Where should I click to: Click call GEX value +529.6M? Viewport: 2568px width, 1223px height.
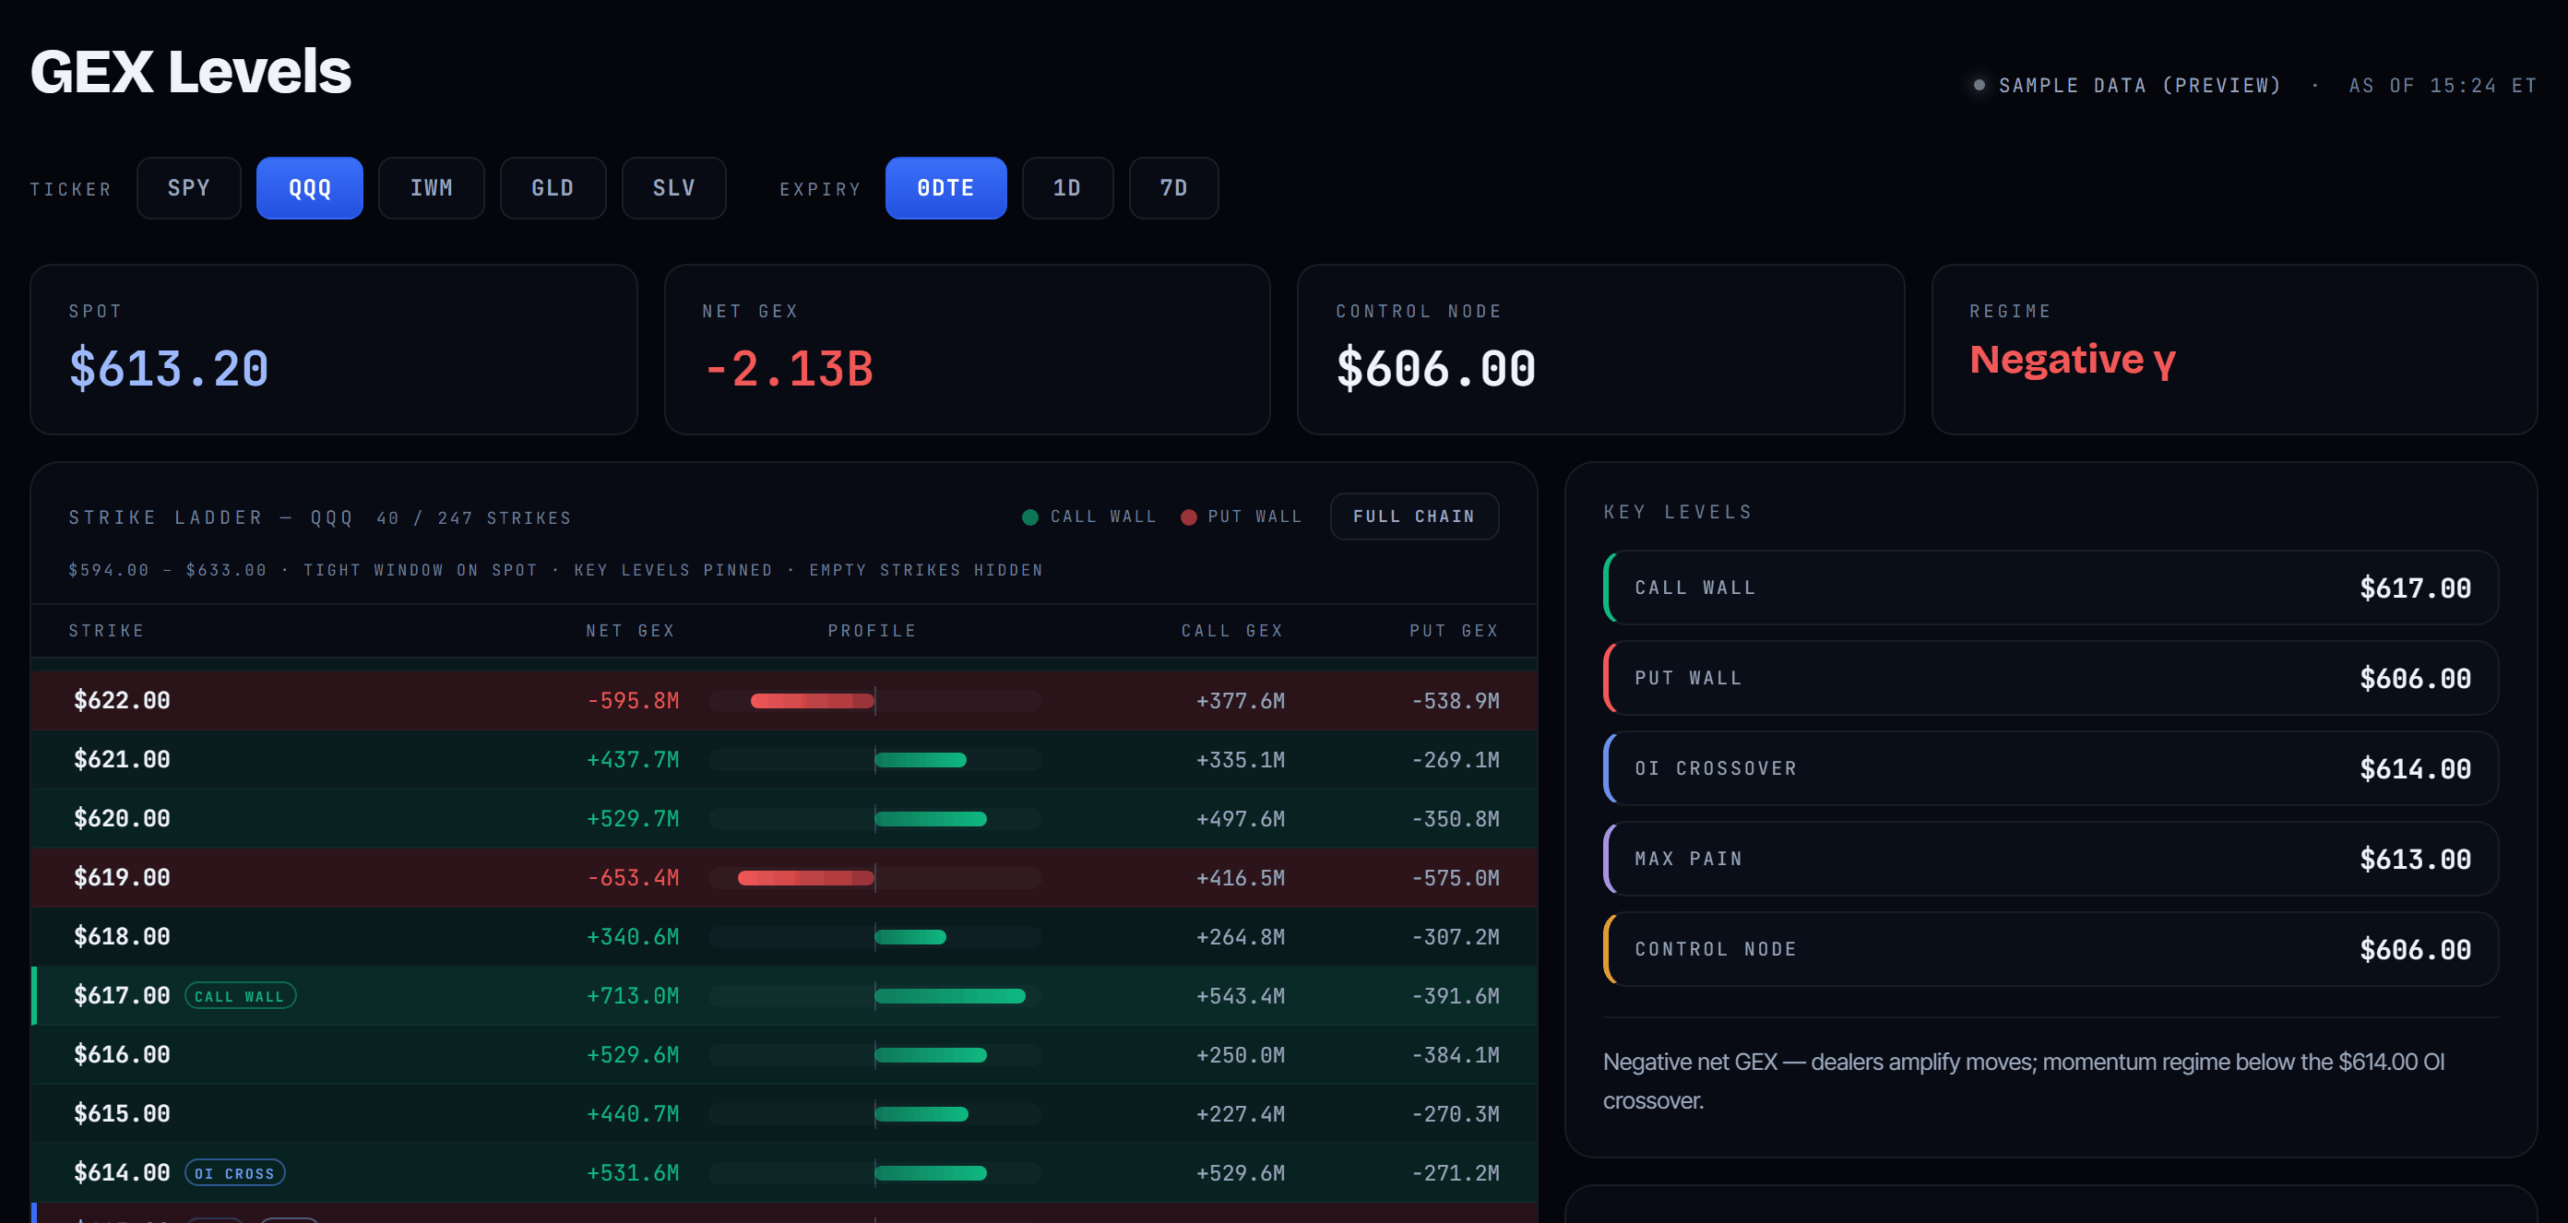(1240, 1173)
